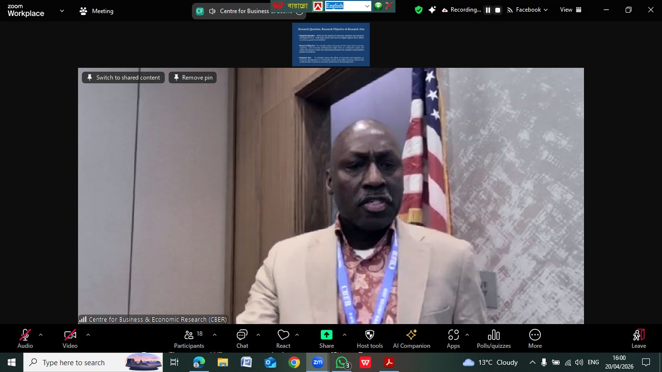
Task: Expand audio settings arrow next to Audio
Action: click(x=41, y=335)
